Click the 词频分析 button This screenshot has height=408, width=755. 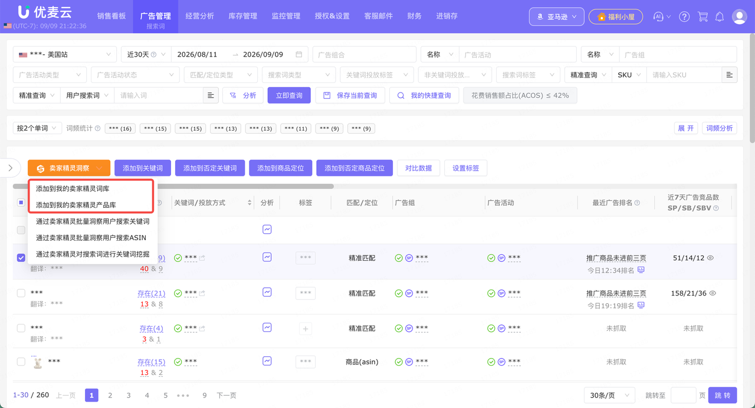tap(719, 128)
